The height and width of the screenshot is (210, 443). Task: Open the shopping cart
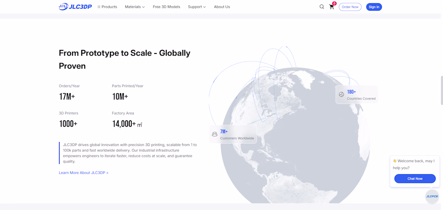coord(331,7)
